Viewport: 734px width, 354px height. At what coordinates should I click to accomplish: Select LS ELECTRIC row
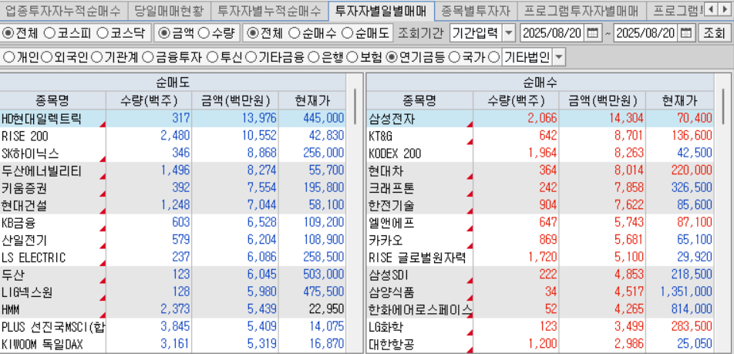coord(173,258)
